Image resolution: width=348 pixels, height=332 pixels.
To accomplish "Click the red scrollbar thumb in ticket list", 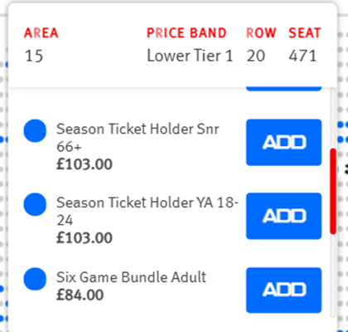I will tap(333, 192).
